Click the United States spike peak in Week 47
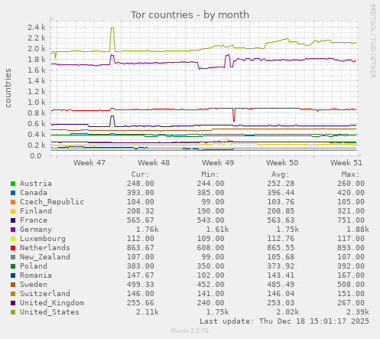Screen dimensions: 380x339 [112, 28]
